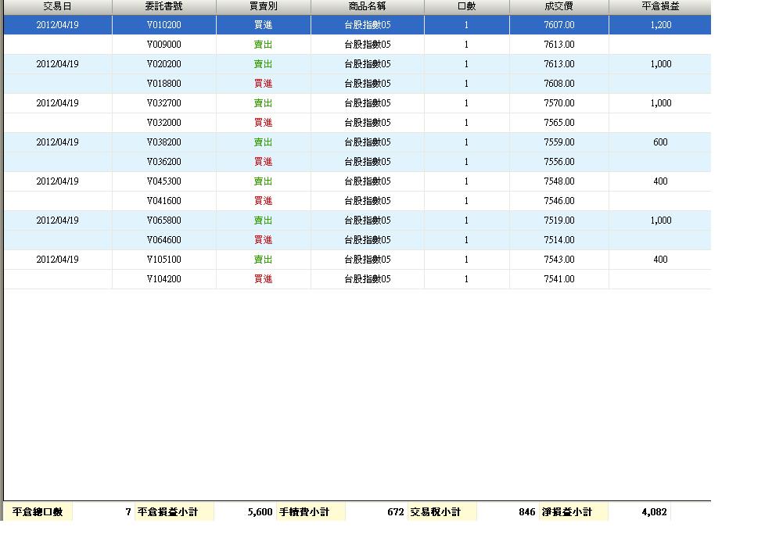765x545 pixels.
Task: Select order number V065800
Action: tap(164, 220)
